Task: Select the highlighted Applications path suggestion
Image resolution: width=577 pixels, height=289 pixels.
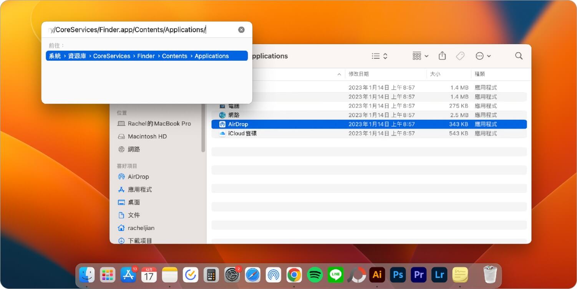Action: [147, 56]
